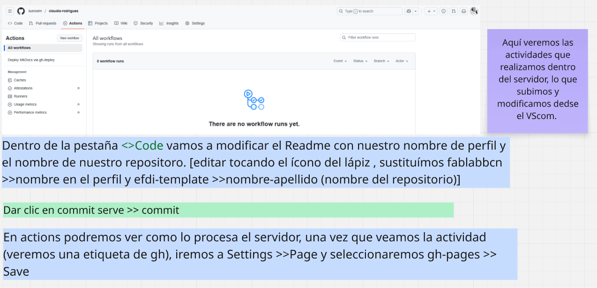Screen dimensions: 597x288
Task: Open the pull requests icon in header
Action: click(x=453, y=11)
